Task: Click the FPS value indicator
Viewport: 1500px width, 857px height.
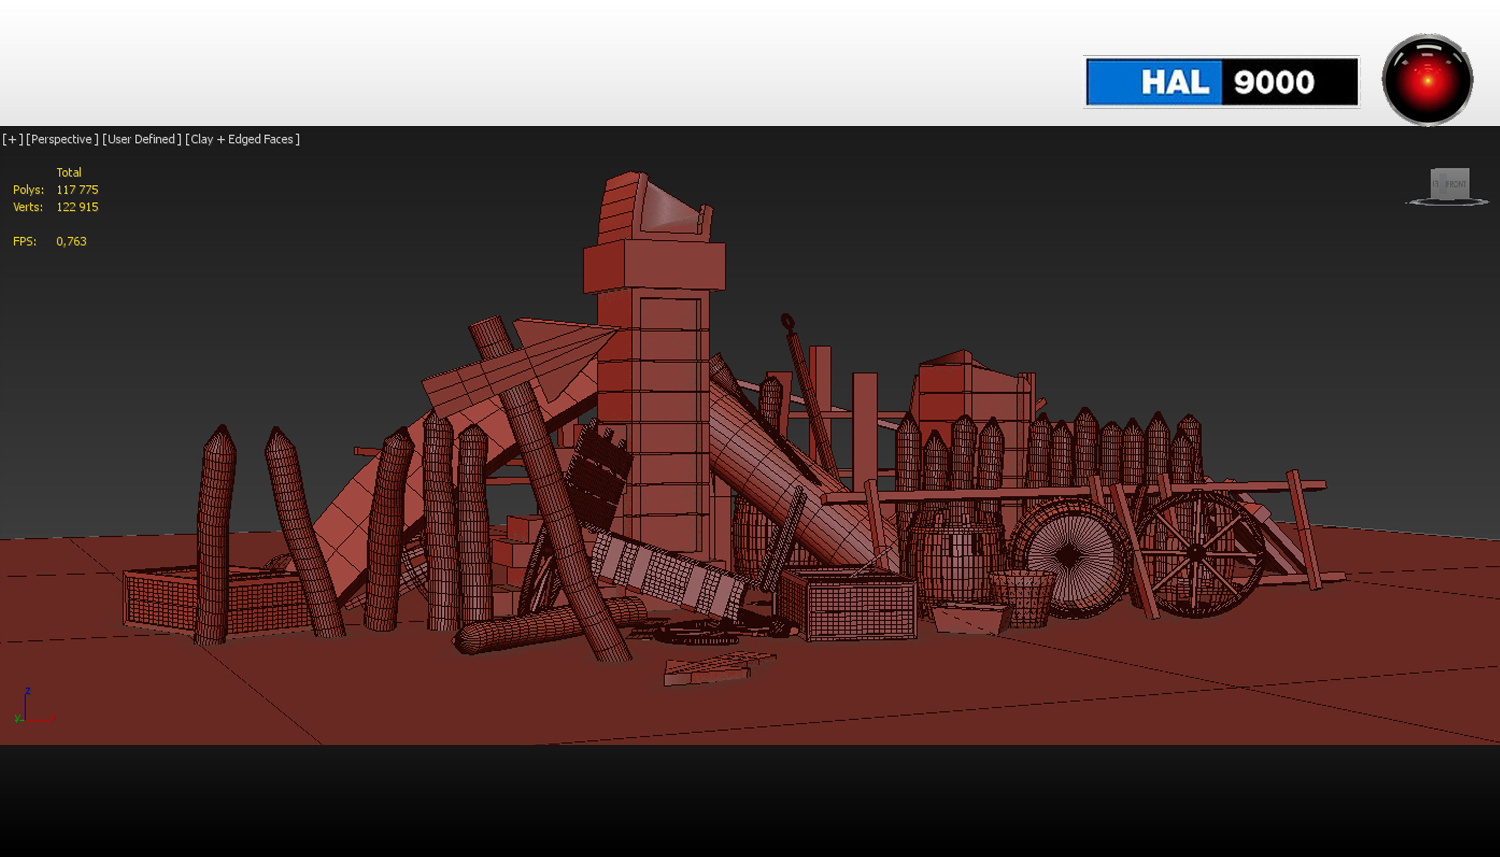Action: click(71, 241)
